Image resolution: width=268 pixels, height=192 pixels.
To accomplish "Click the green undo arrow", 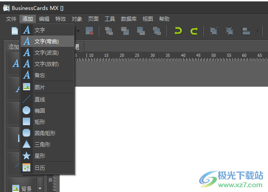I will [178, 31].
